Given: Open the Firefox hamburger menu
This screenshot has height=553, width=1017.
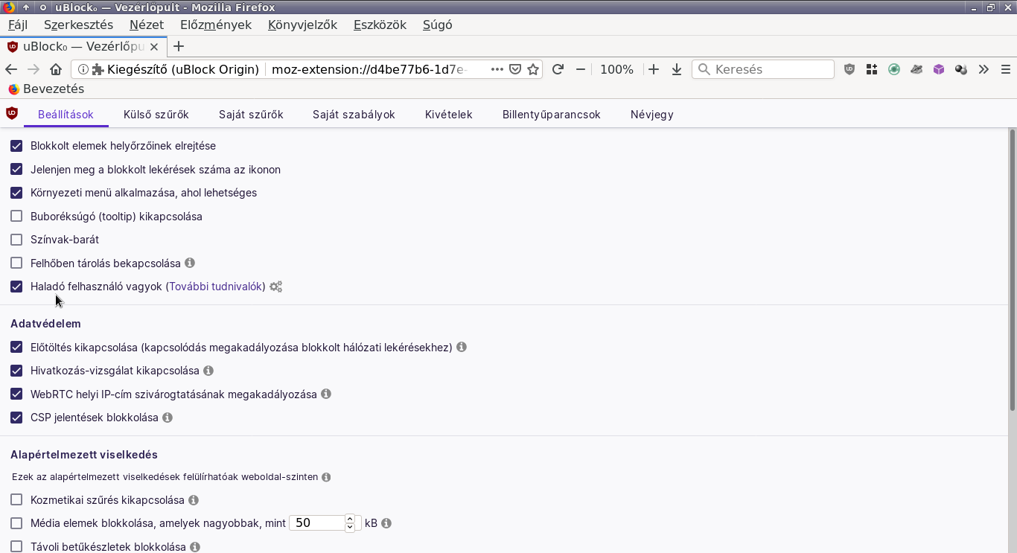Looking at the screenshot, I should 1004,69.
